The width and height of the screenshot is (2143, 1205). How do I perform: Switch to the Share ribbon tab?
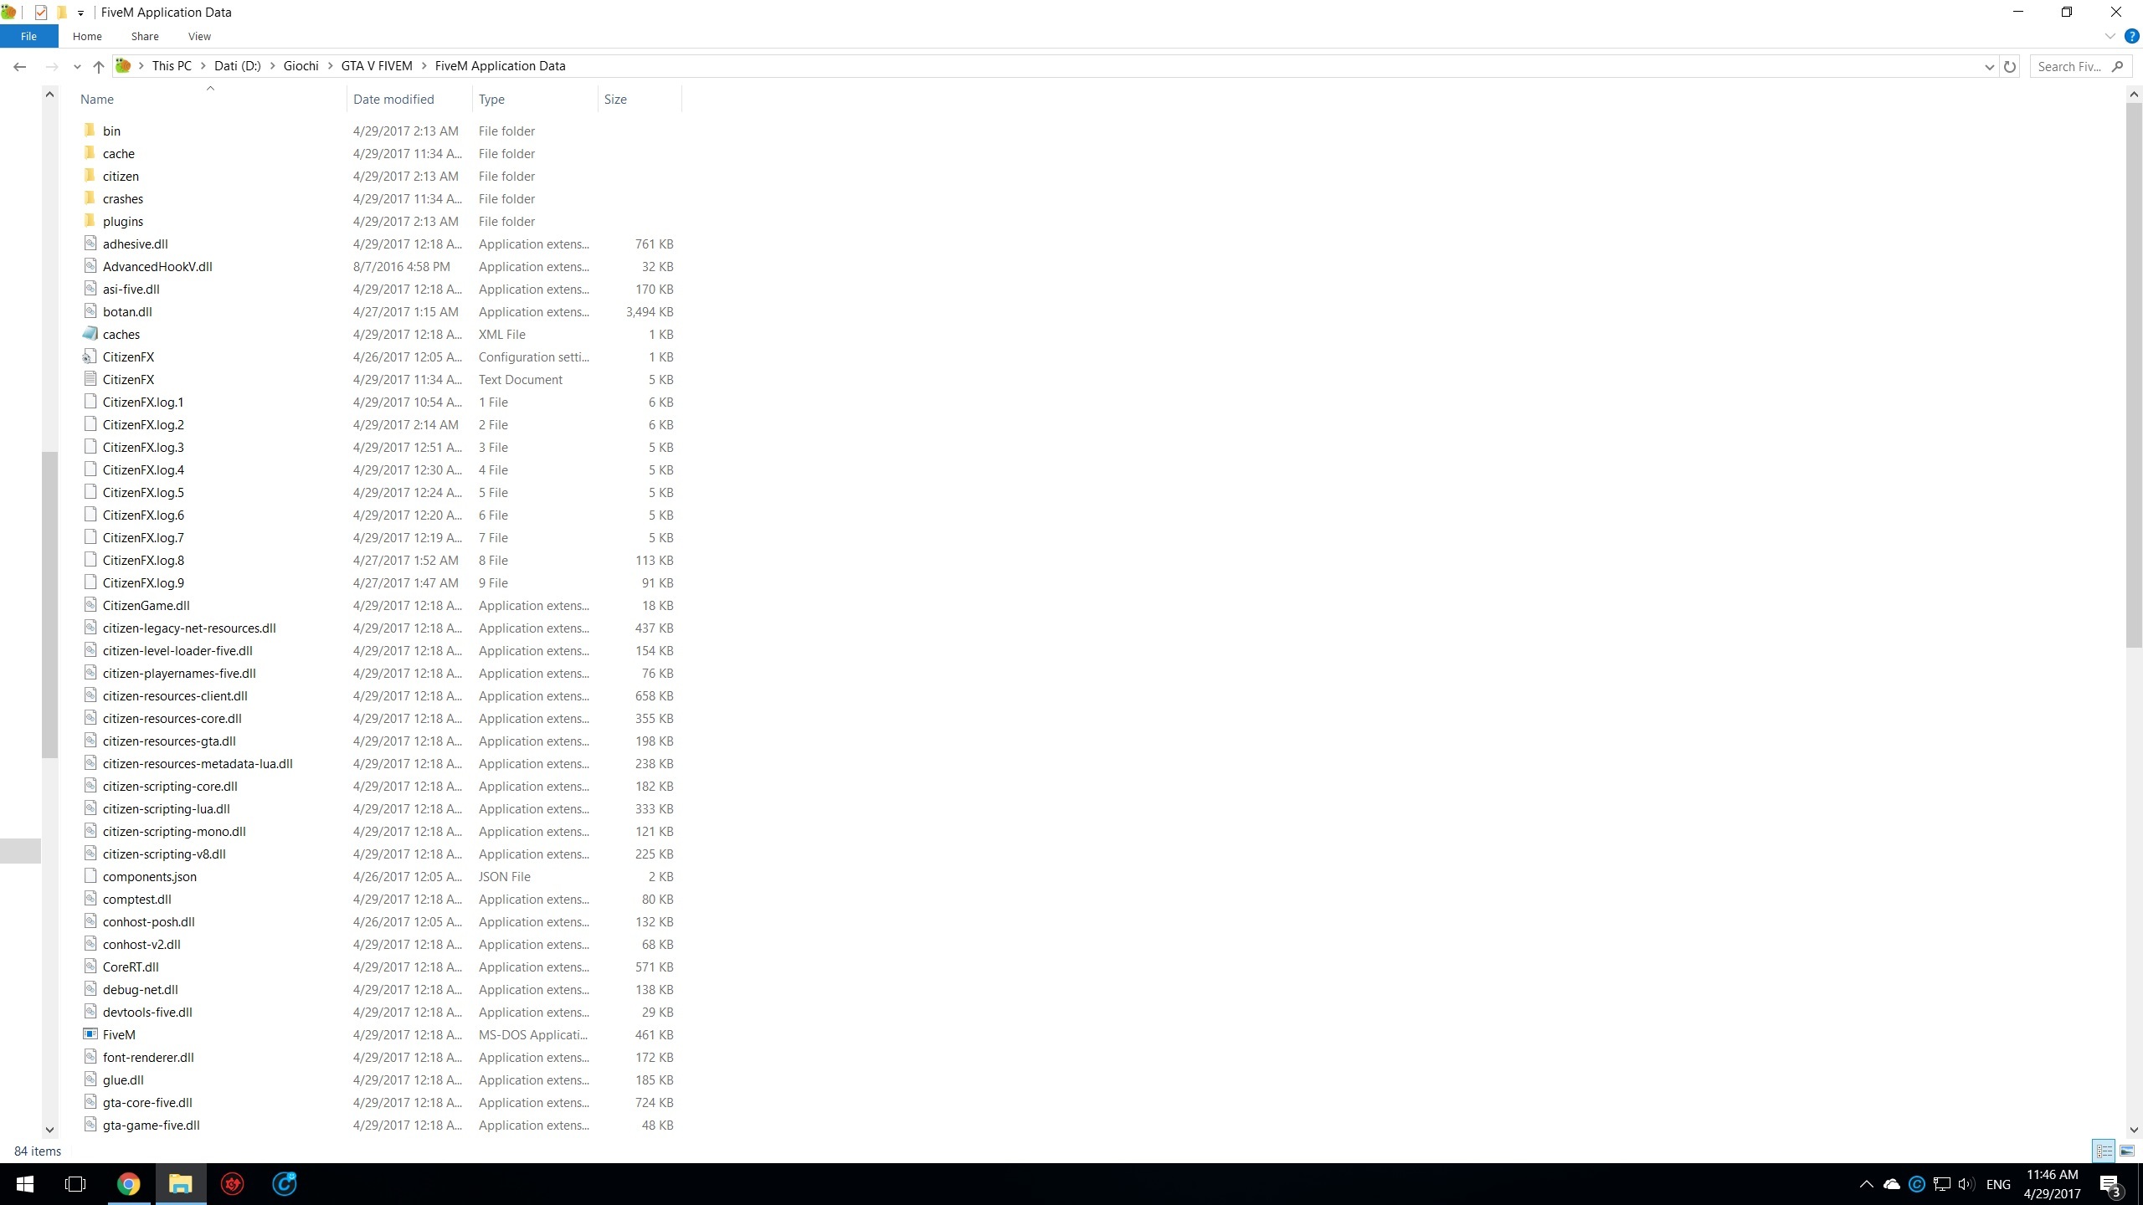coord(145,37)
